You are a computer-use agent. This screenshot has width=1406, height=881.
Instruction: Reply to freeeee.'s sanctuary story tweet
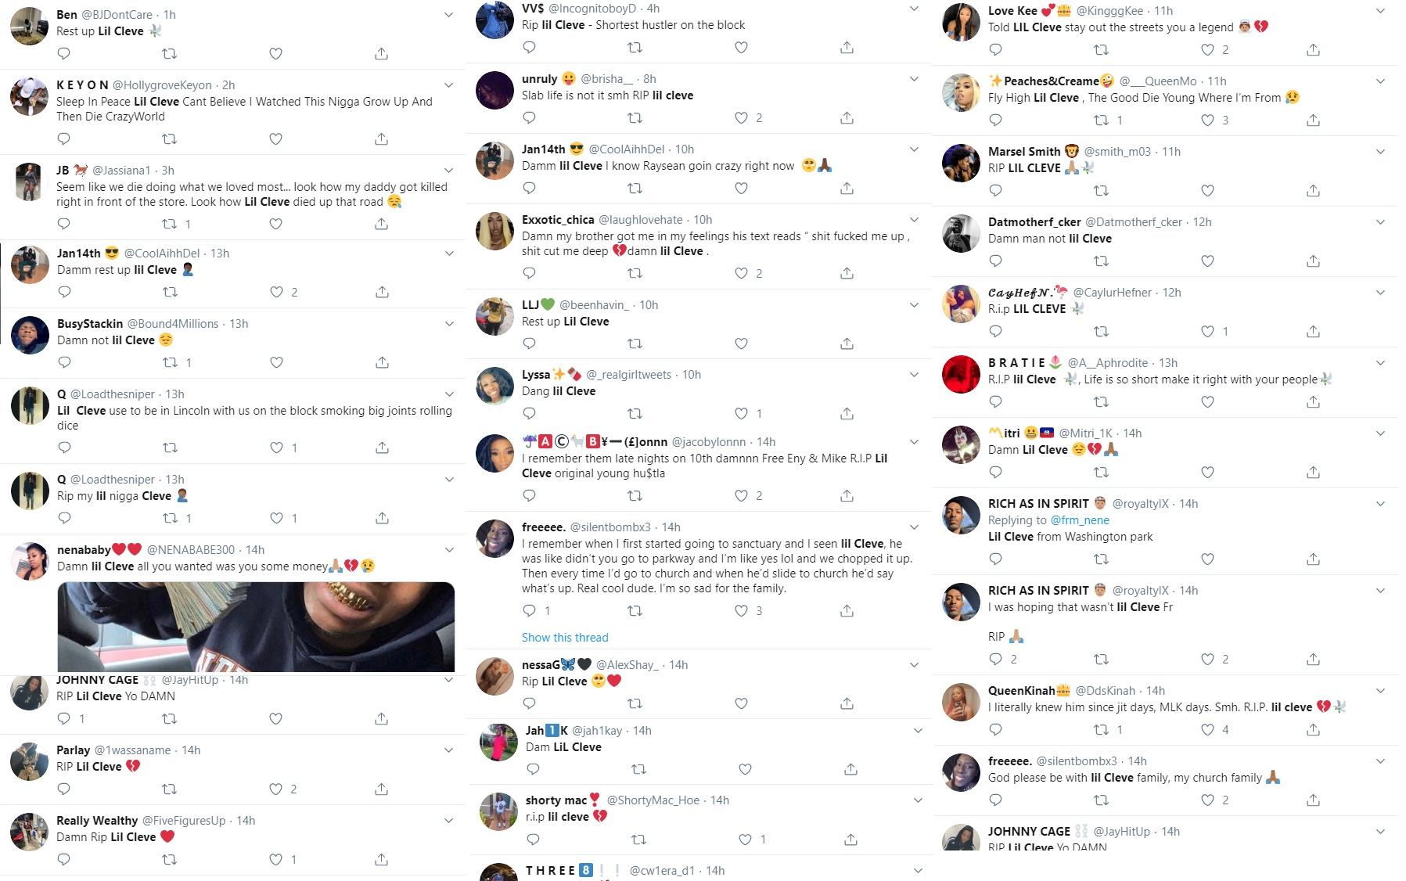[530, 611]
